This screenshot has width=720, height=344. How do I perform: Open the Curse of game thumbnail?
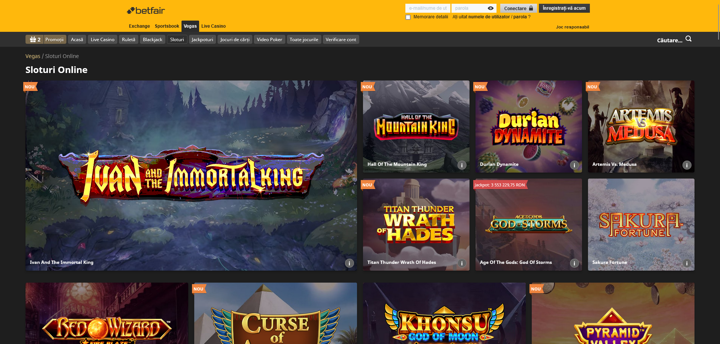coord(276,313)
